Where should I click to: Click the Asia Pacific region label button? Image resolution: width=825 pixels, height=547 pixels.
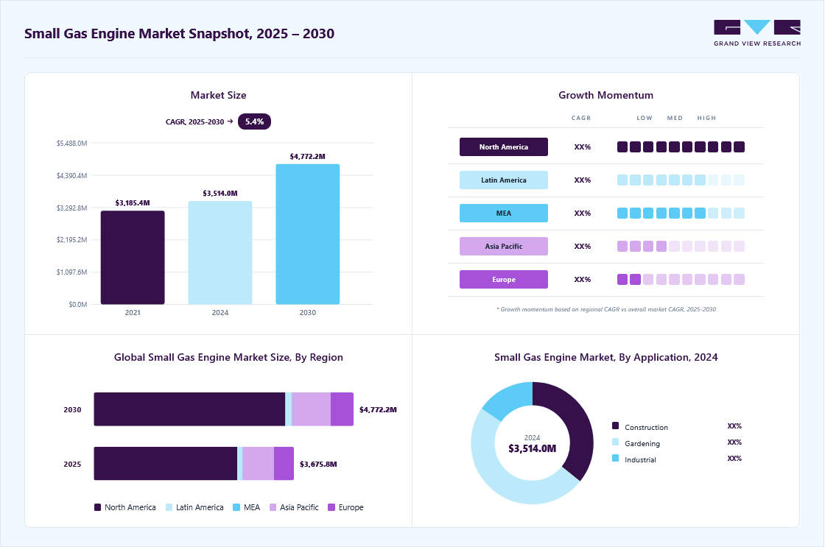tap(504, 246)
